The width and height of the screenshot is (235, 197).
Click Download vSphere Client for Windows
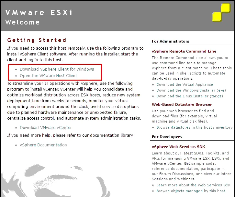pos(57,69)
